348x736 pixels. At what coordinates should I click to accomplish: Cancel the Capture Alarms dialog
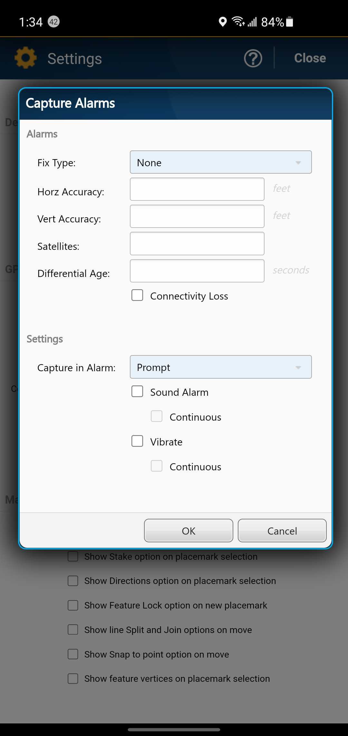[x=282, y=531]
